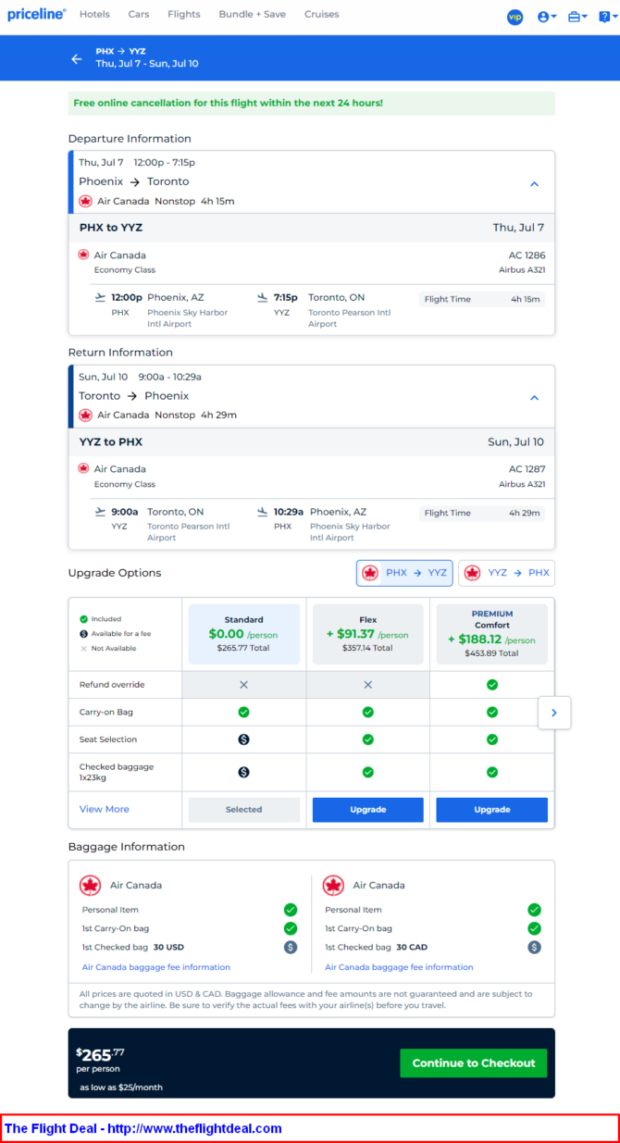Upgrade to the Flex fare
This screenshot has height=1143, width=620.
point(368,810)
